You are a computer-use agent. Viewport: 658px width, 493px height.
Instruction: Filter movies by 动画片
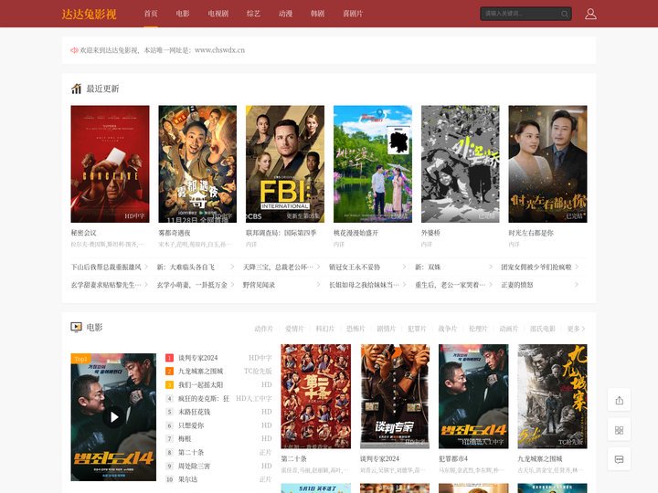point(509,329)
